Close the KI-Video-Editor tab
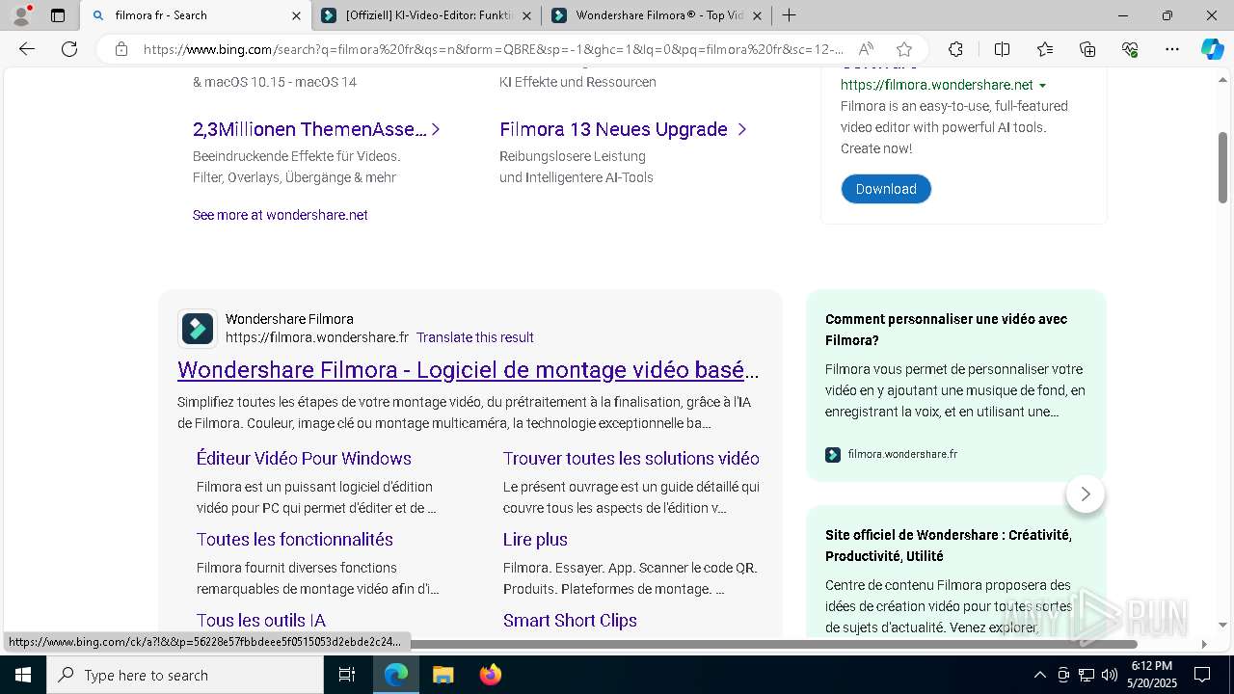 [x=526, y=15]
